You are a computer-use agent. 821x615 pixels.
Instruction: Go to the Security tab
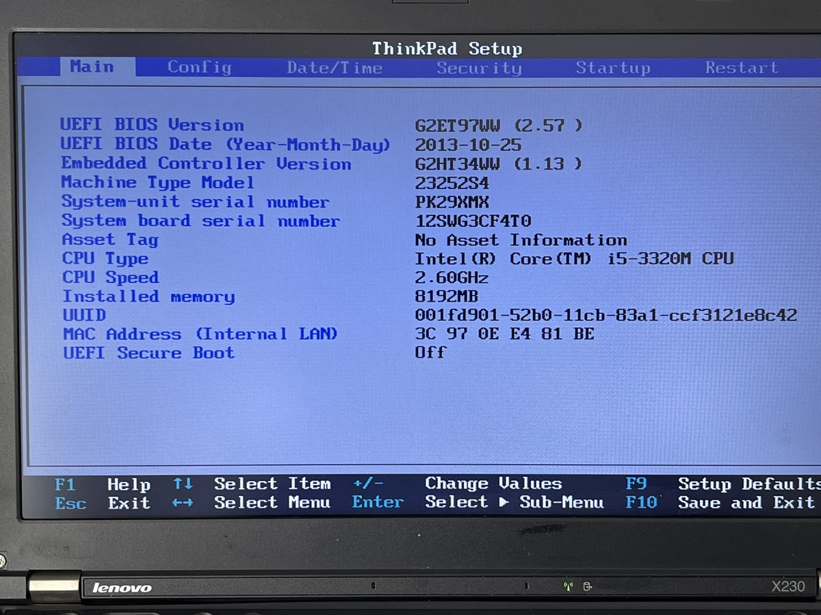(479, 68)
